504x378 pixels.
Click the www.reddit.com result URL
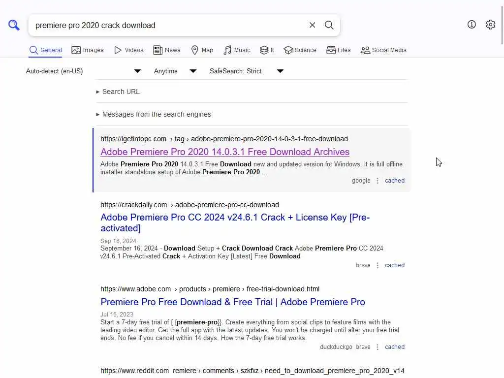(x=252, y=371)
